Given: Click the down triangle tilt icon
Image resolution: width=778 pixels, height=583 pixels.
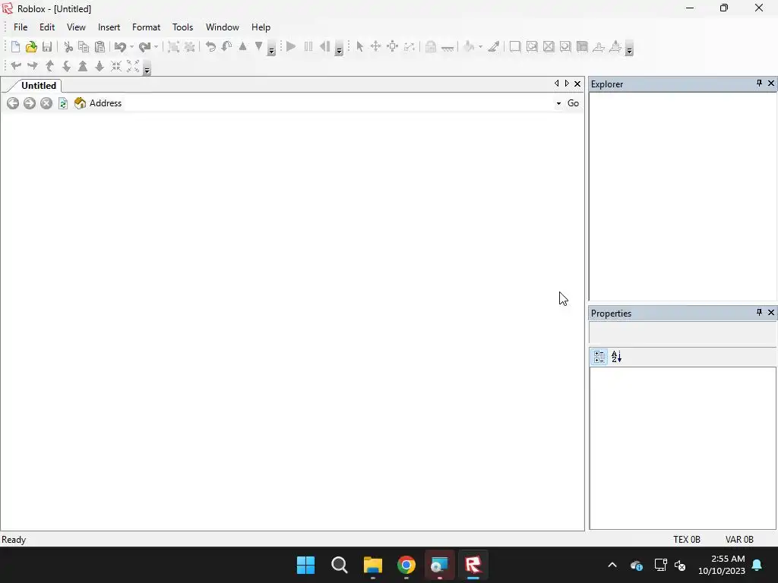Looking at the screenshot, I should [x=258, y=46].
